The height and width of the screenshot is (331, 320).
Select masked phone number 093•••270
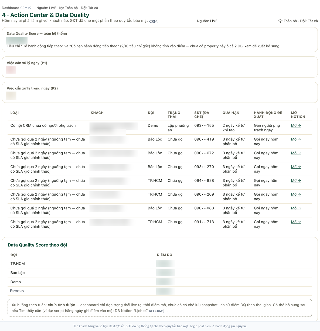pos(204,167)
